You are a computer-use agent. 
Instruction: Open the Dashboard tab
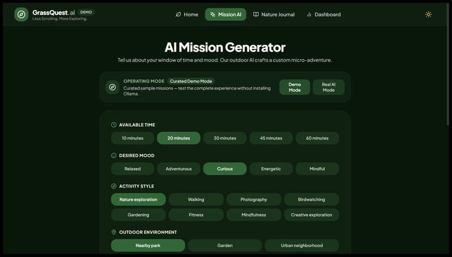[323, 15]
